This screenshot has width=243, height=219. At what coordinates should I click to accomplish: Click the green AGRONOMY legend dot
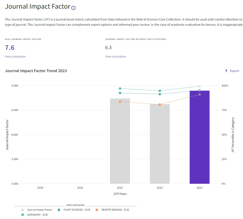[x=23, y=215]
